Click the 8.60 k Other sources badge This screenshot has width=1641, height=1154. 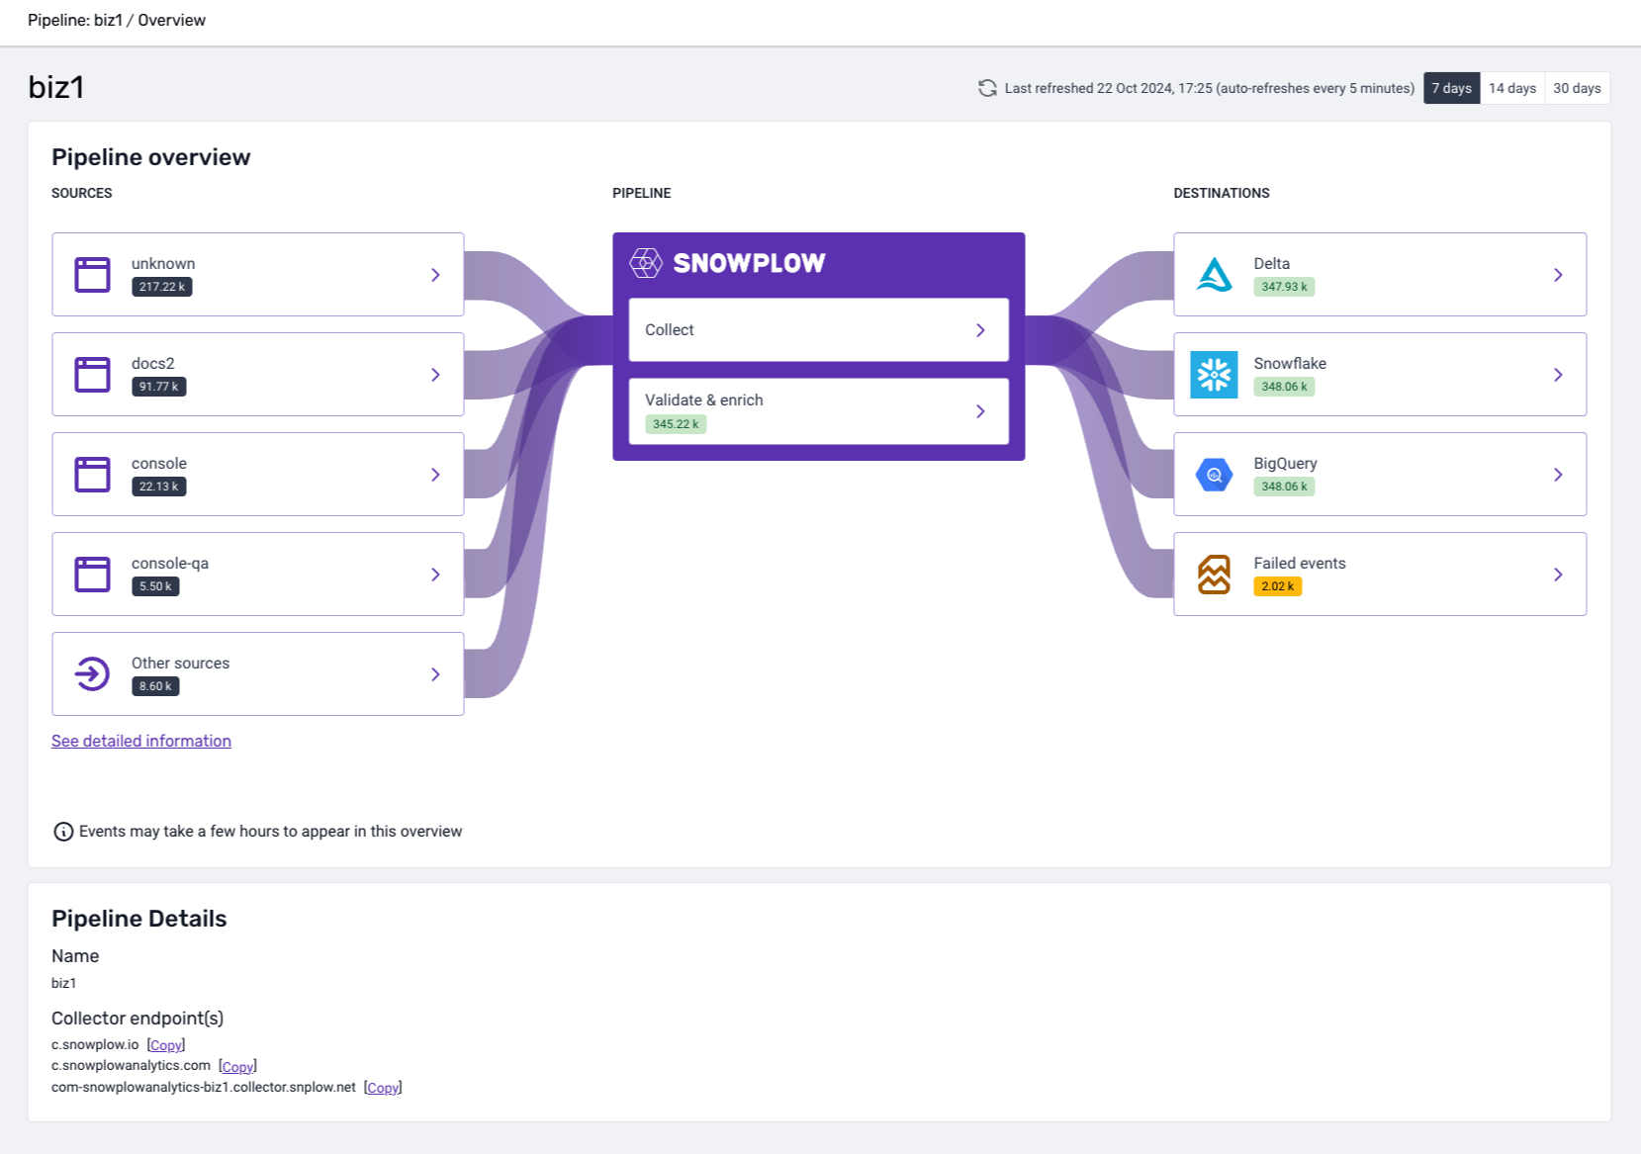coord(155,686)
